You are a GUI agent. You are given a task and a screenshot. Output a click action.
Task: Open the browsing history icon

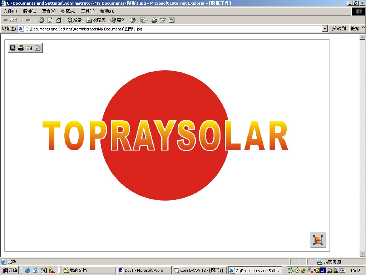tap(133, 20)
